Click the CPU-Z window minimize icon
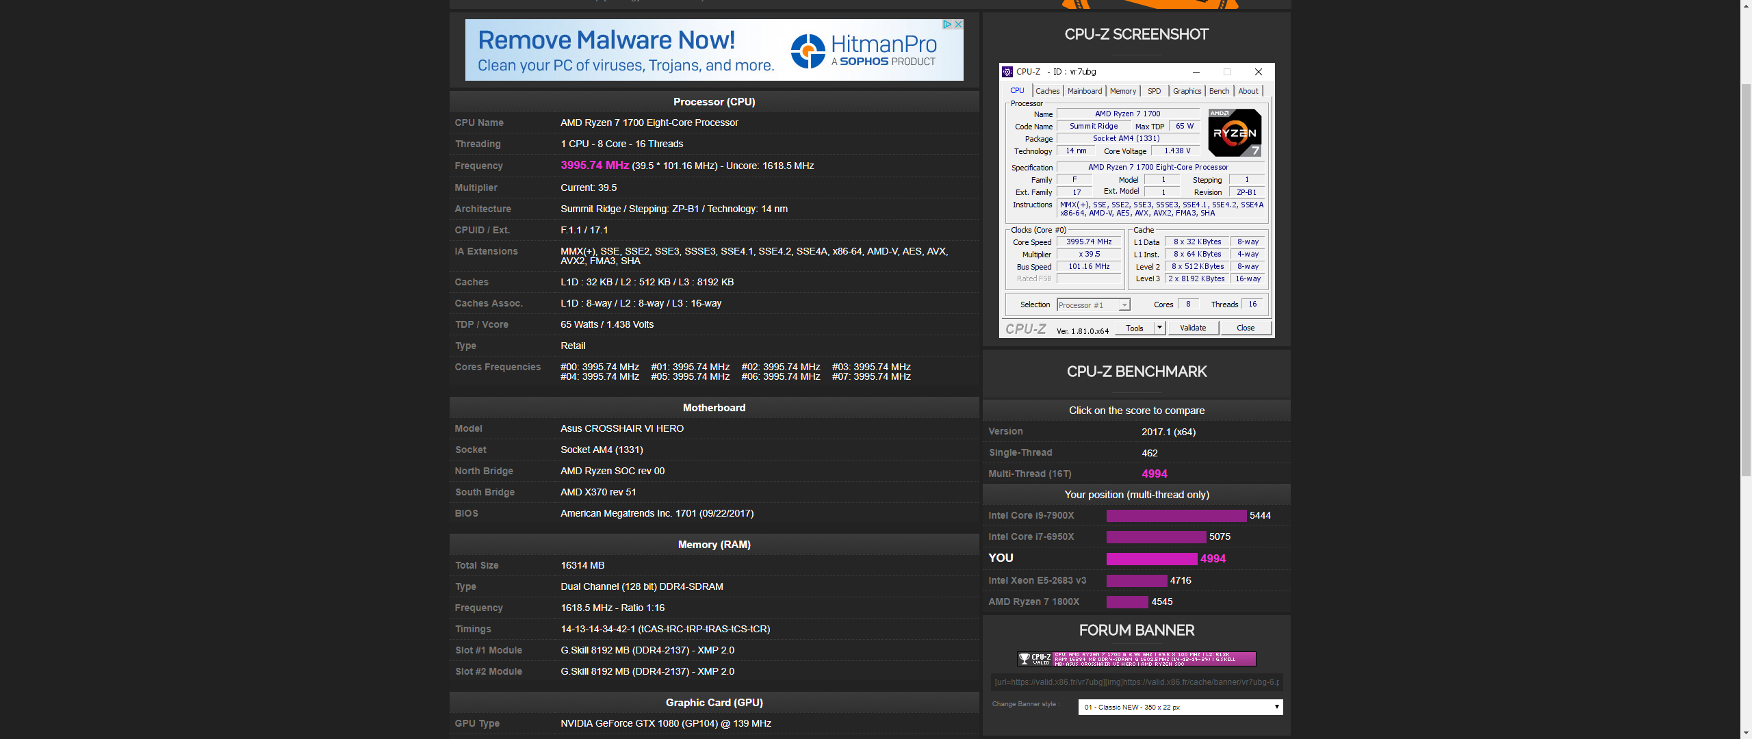This screenshot has height=739, width=1752. coord(1196,72)
